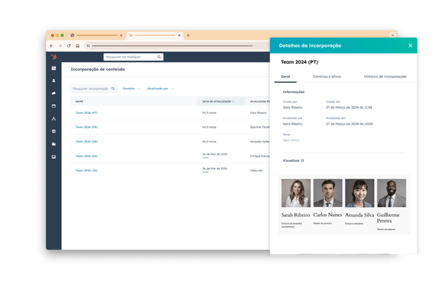Open the Team 2024 (ES) embed link

(x=87, y=156)
